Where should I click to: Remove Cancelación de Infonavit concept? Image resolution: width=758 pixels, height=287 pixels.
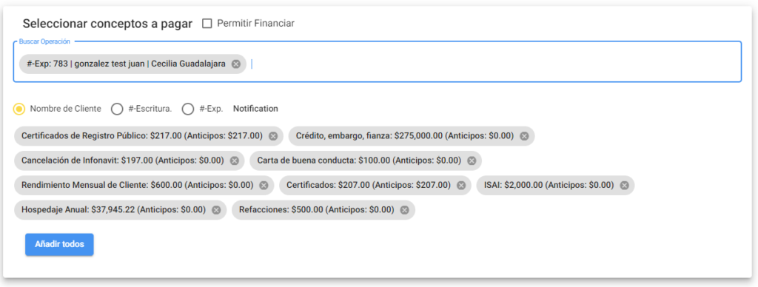pos(235,161)
